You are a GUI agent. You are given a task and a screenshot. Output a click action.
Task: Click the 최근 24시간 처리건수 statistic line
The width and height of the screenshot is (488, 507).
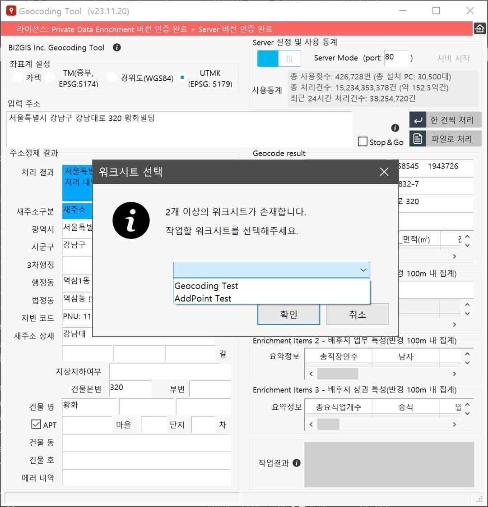point(353,98)
